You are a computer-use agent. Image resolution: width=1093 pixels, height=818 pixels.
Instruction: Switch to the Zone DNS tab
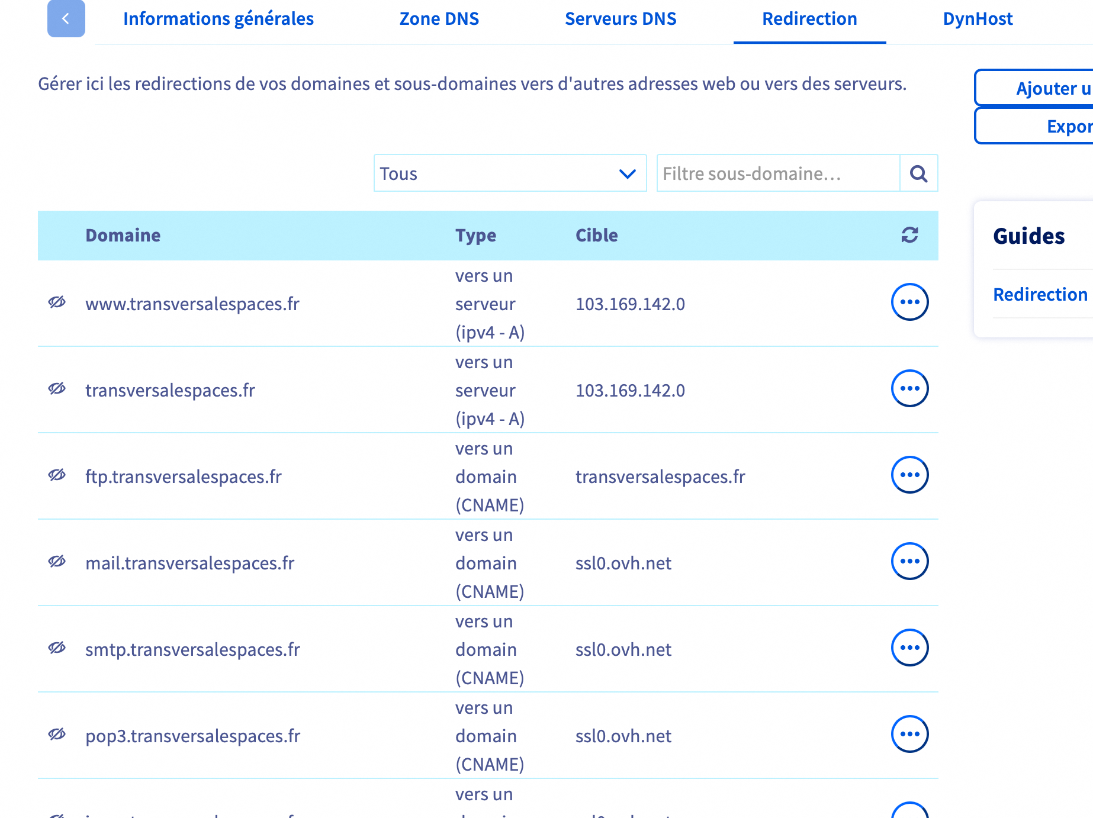439,19
